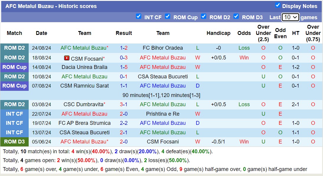Screen dimensions: 323x176
Task: Select CSA Steaua Bucureti on 10/08/24 row
Action: [163, 77]
